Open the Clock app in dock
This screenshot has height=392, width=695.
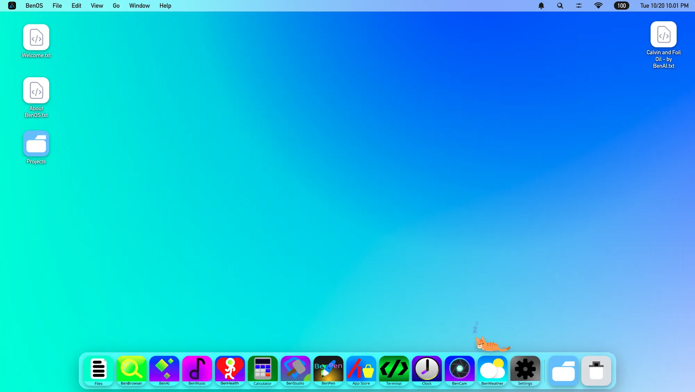(x=427, y=370)
